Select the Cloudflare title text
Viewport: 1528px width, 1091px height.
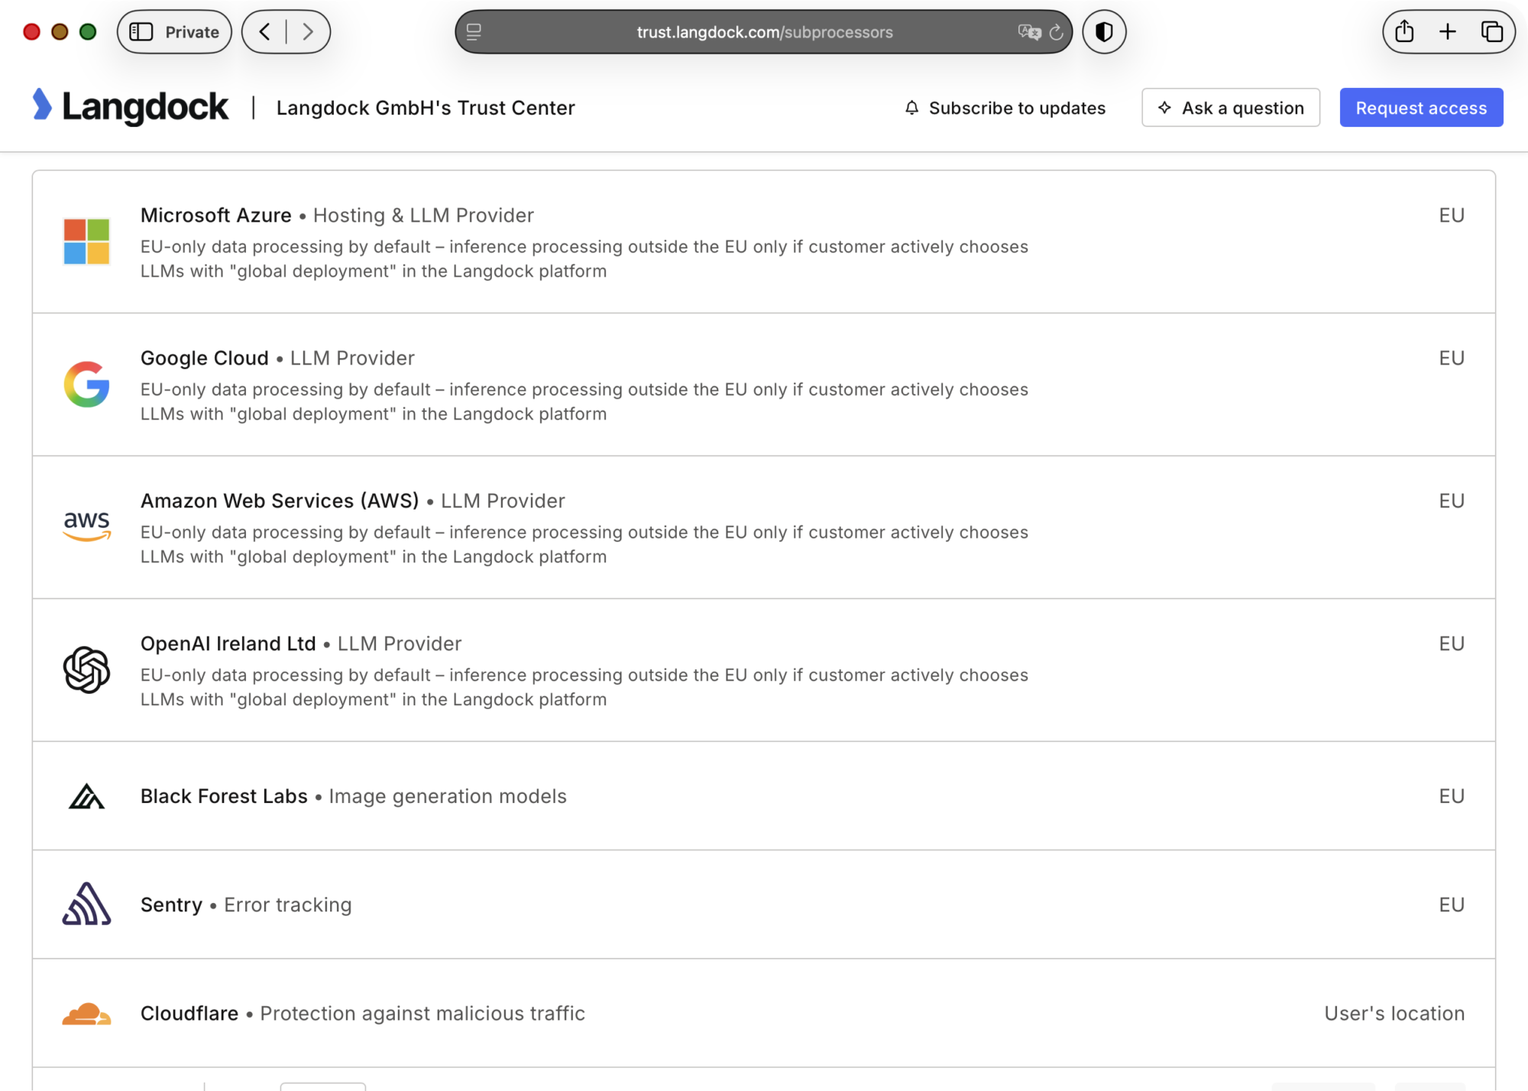pos(189,1013)
